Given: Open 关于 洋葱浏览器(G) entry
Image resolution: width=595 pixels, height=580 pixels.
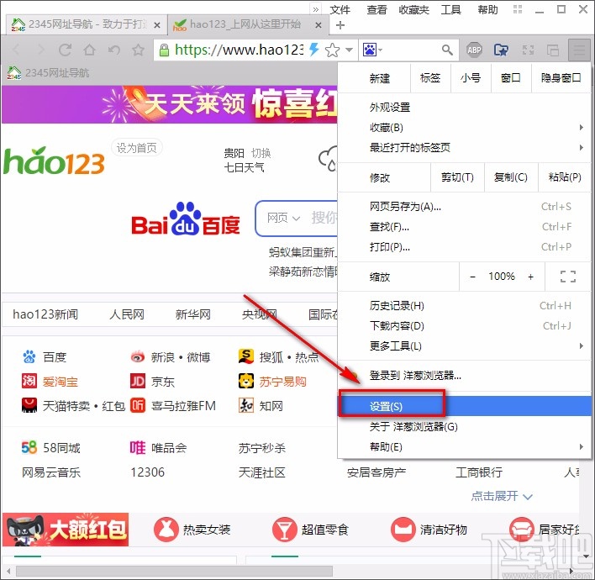Looking at the screenshot, I should tap(464, 427).
